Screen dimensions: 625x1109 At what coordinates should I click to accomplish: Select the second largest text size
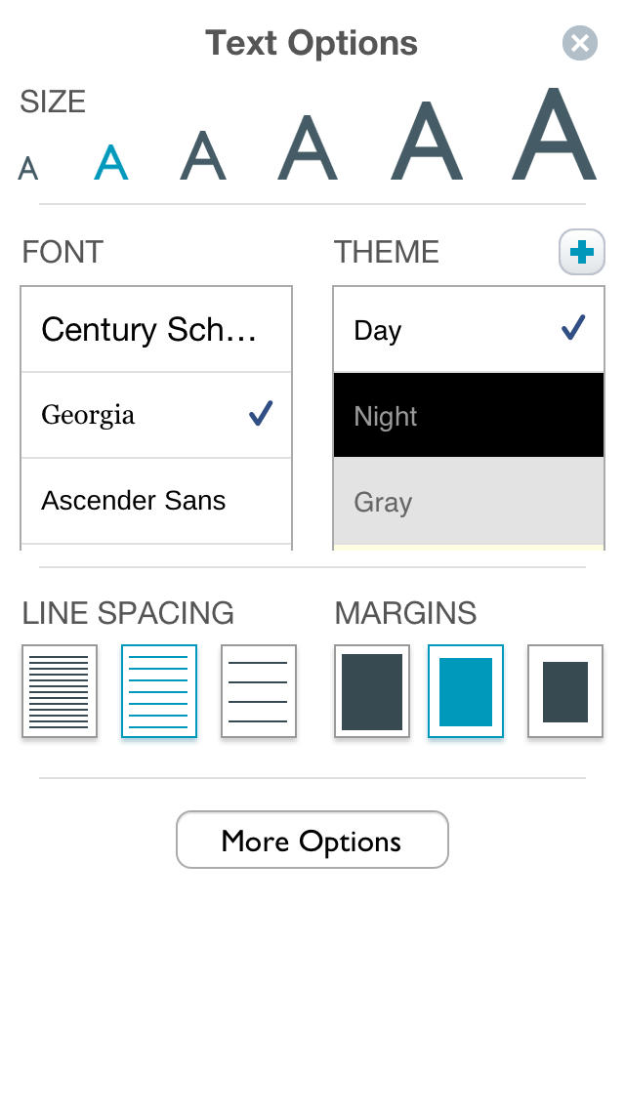427,142
